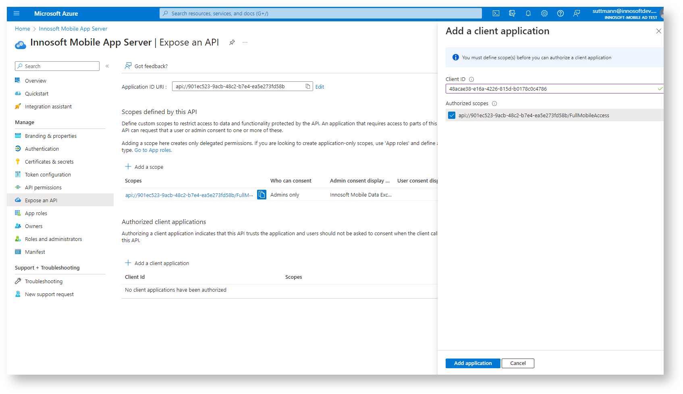Close the Add a client application panel
Screen dimensions: 683x394
click(x=658, y=31)
